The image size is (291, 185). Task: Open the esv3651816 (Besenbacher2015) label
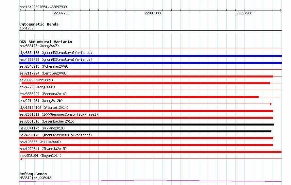point(47,121)
